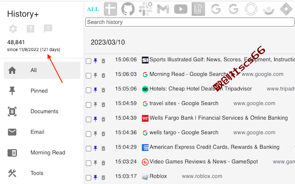This screenshot has width=295, height=184.
Task: Check the Morning Read Google Search checkbox
Action: (x=88, y=75)
